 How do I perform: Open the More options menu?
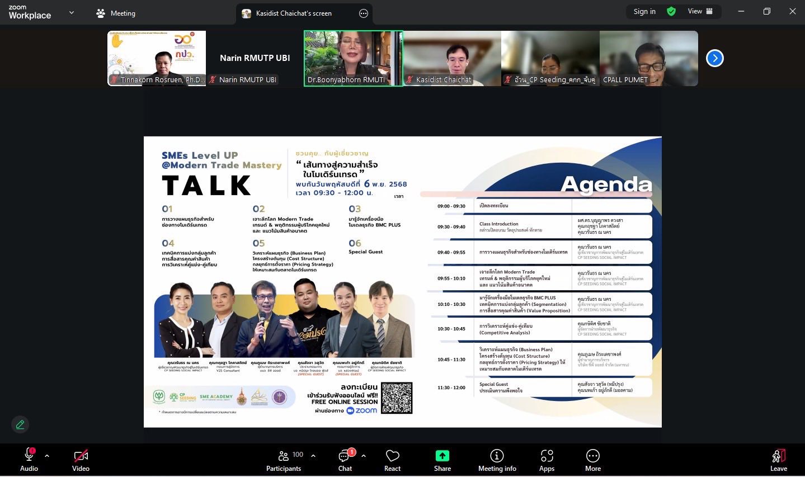point(592,460)
